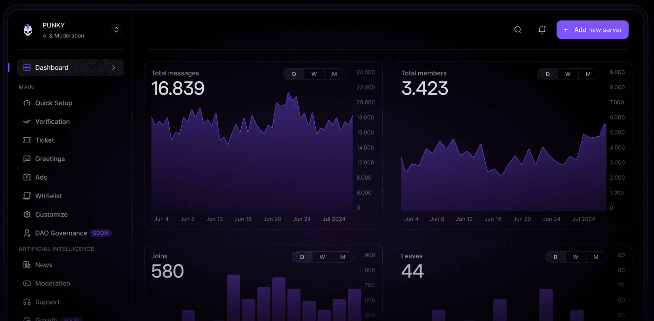Click the 16.839 total messages value
The width and height of the screenshot is (654, 321).
pyautogui.click(x=178, y=88)
